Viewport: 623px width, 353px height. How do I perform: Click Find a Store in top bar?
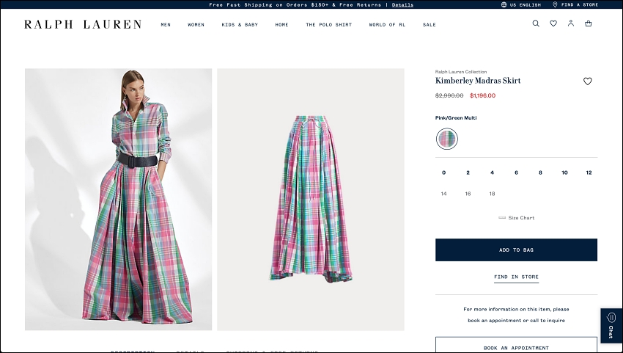(579, 5)
